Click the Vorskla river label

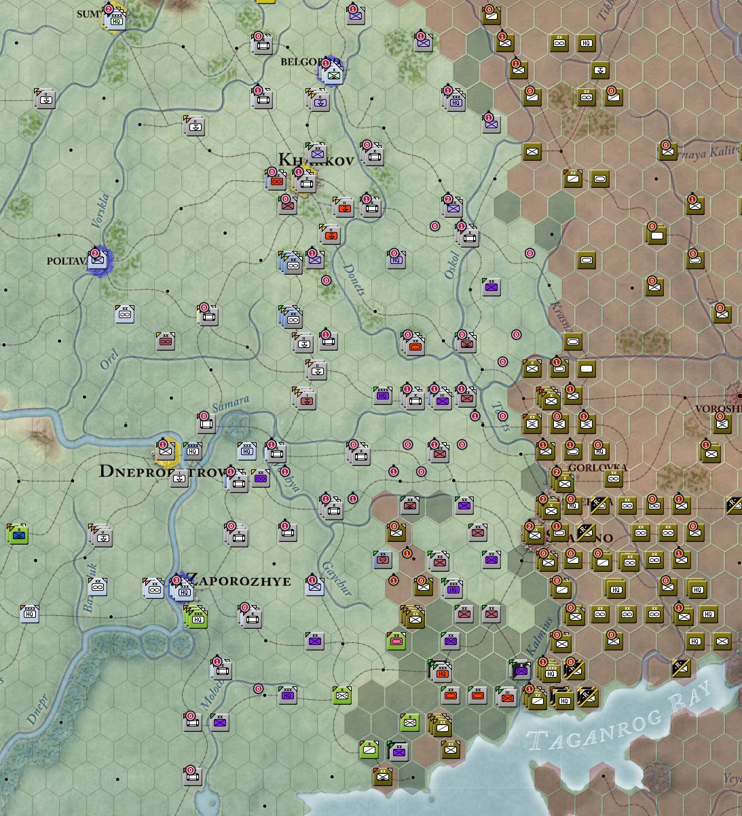pyautogui.click(x=100, y=210)
